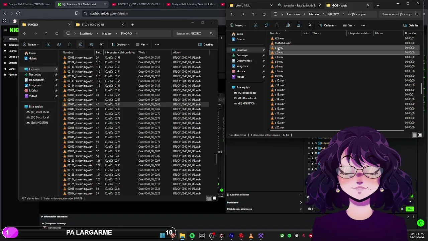Open ellipsis menu in GQG - copia window
This screenshot has height=241, width=428.
click(363, 25)
